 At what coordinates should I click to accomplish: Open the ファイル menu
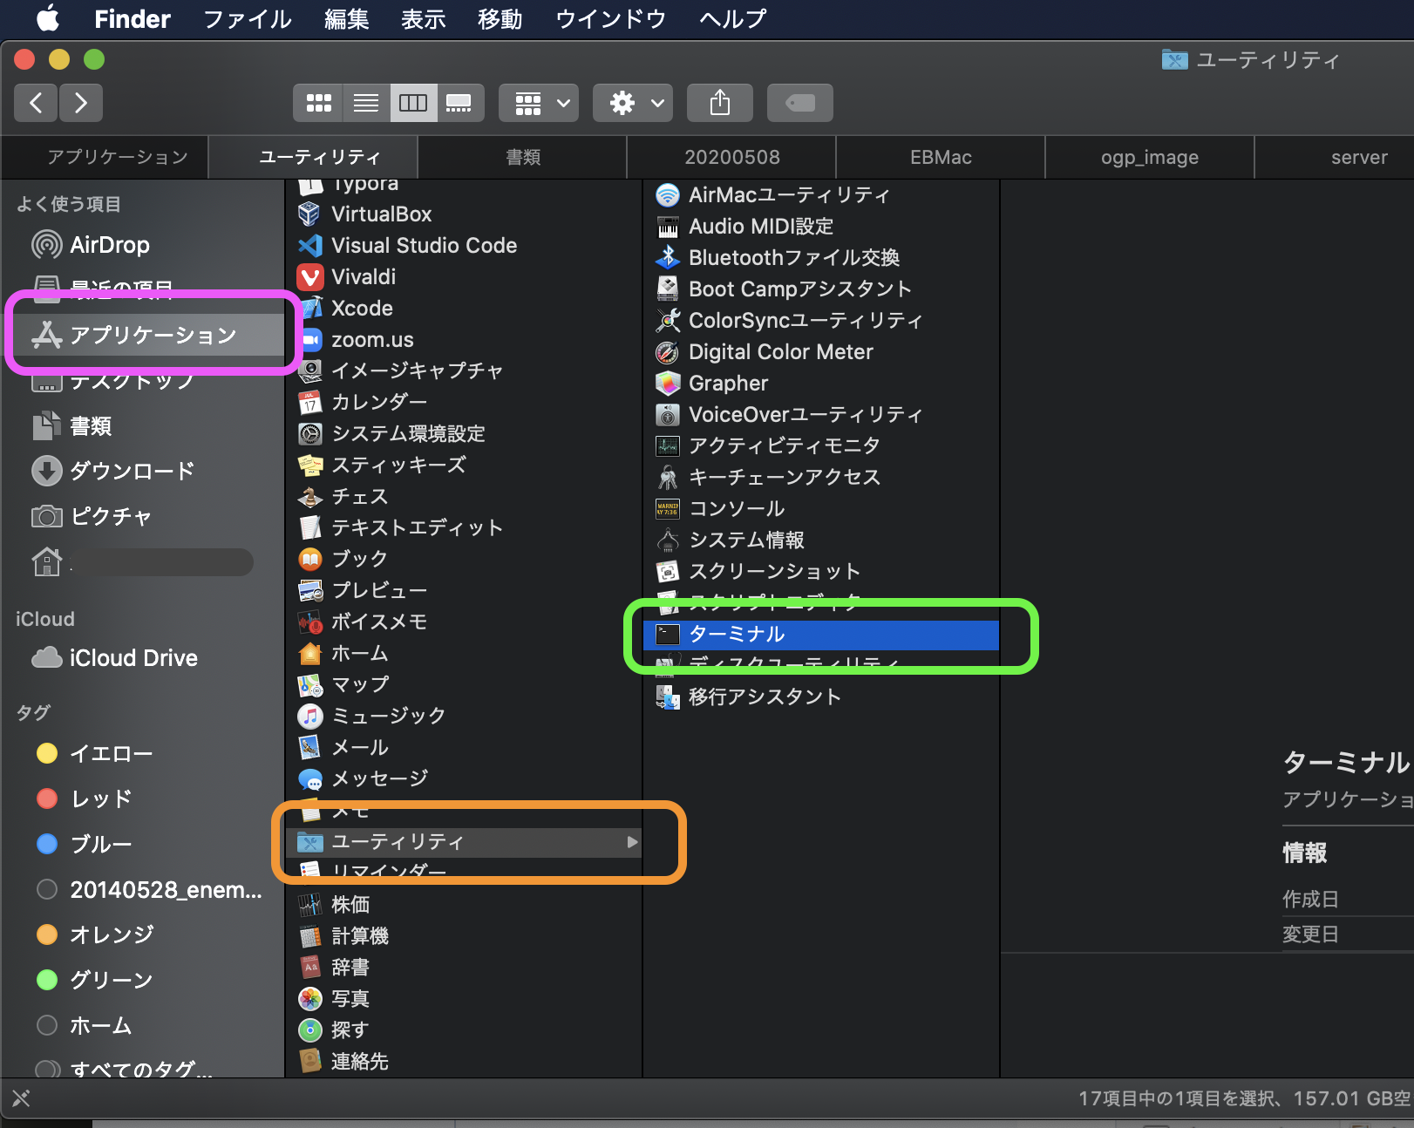point(247,18)
